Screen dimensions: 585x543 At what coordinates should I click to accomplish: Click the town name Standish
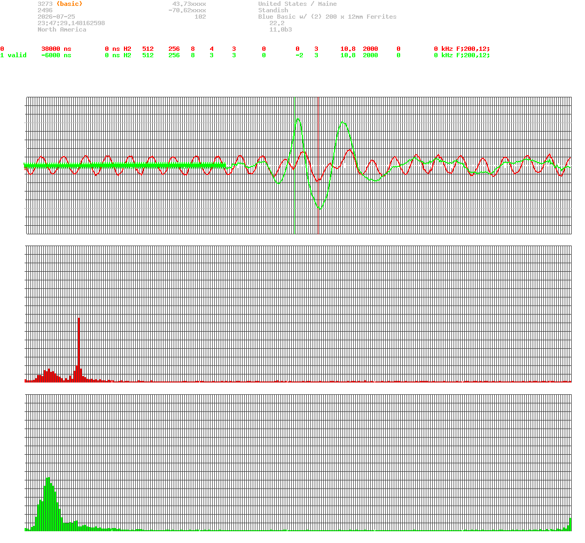tap(273, 10)
